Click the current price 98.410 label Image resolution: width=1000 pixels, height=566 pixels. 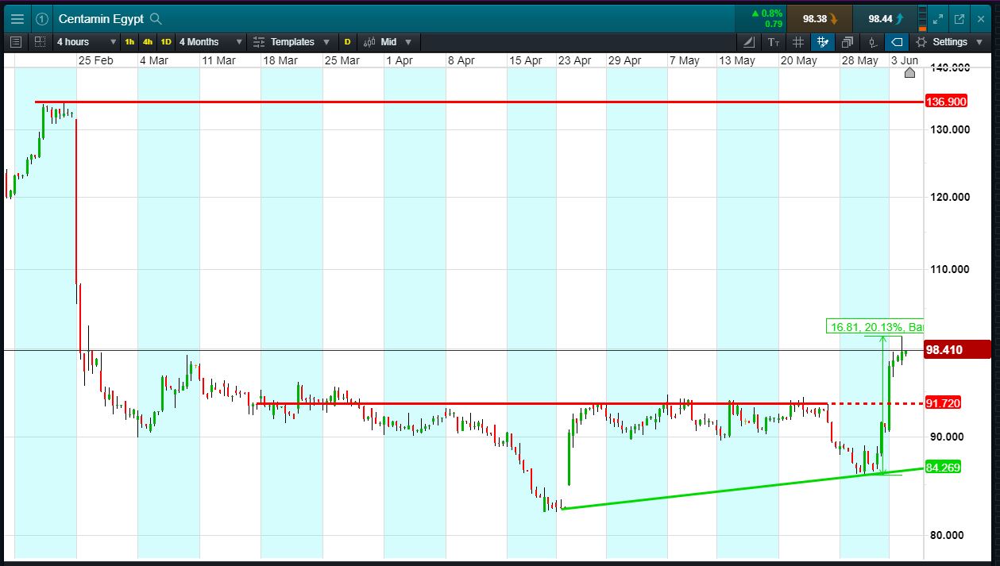[x=957, y=350]
